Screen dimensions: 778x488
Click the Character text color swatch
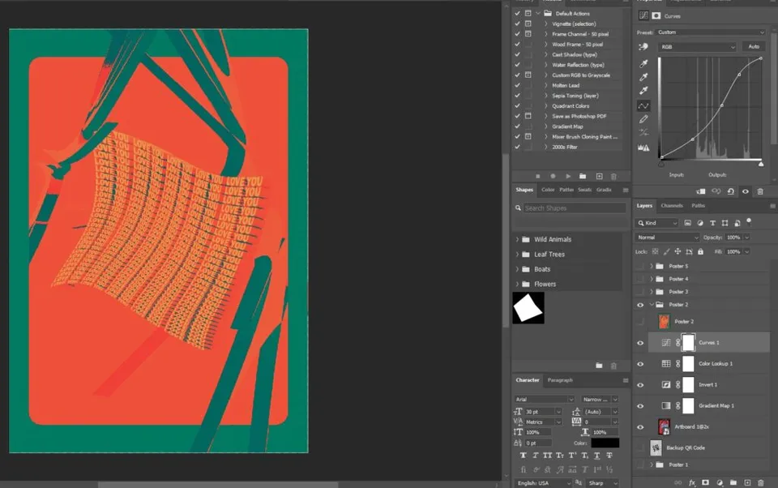coord(605,443)
